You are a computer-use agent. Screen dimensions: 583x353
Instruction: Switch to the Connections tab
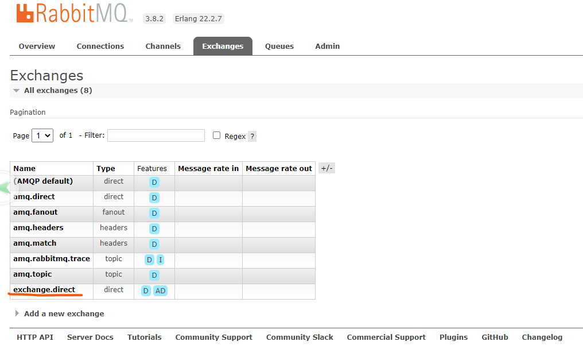100,46
